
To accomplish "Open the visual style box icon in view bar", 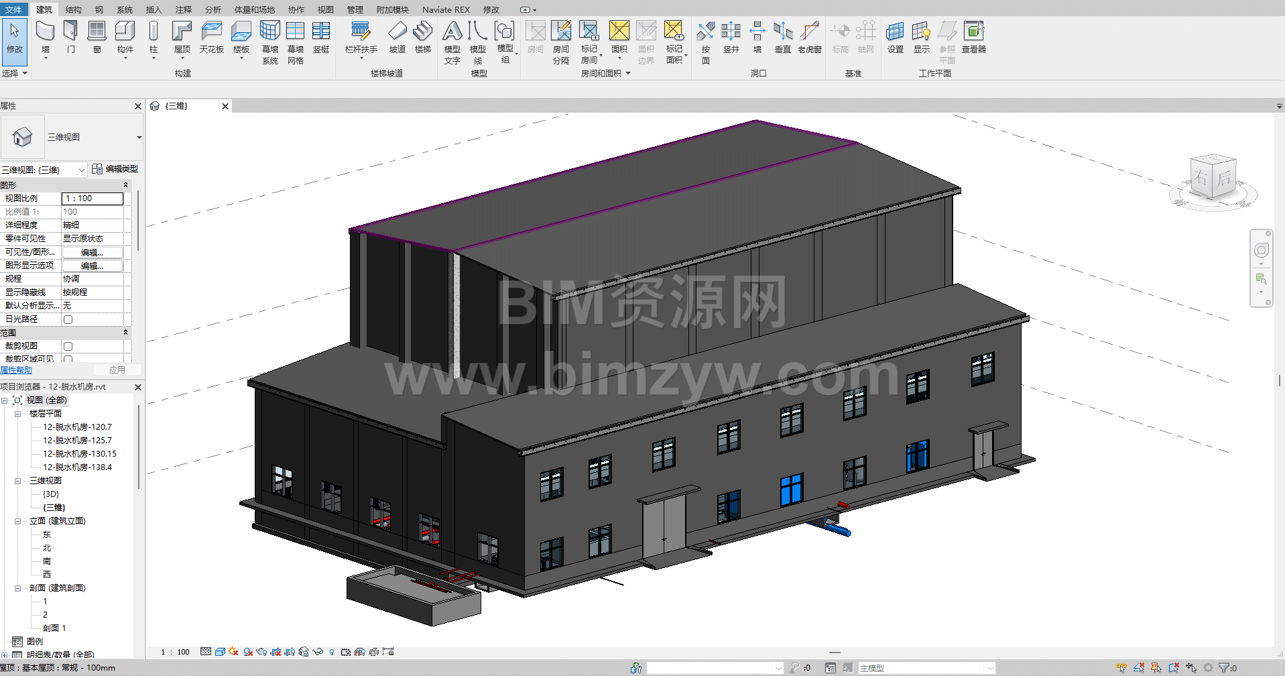I will click(x=220, y=651).
